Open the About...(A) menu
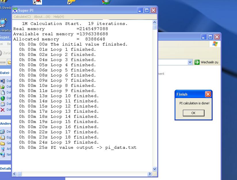Viewport: 237px width, 180px height. coord(42,17)
